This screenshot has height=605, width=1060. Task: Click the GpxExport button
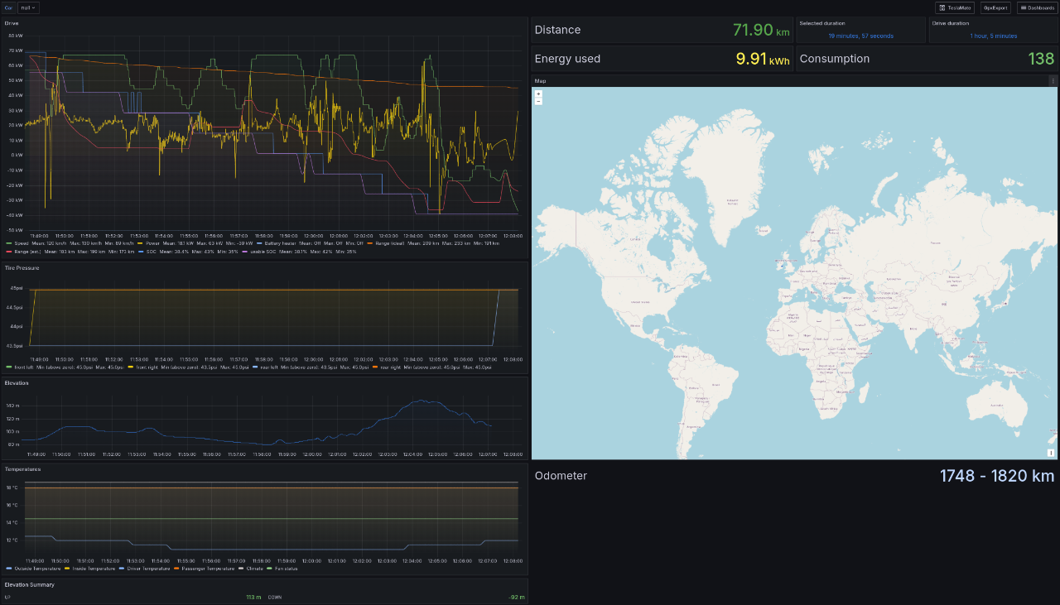coord(995,7)
